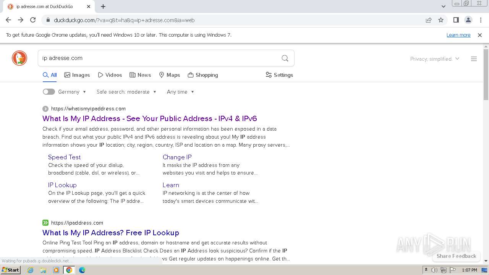The width and height of the screenshot is (489, 275).
Task: Click the Share Feedback button
Action: coord(456,256)
